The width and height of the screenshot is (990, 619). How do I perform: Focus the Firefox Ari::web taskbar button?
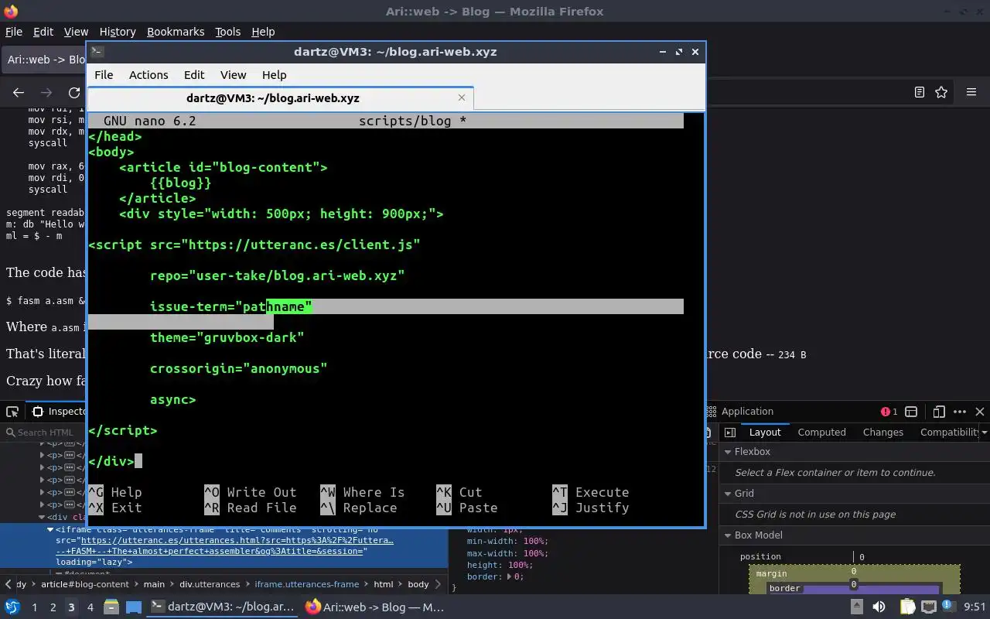click(375, 607)
